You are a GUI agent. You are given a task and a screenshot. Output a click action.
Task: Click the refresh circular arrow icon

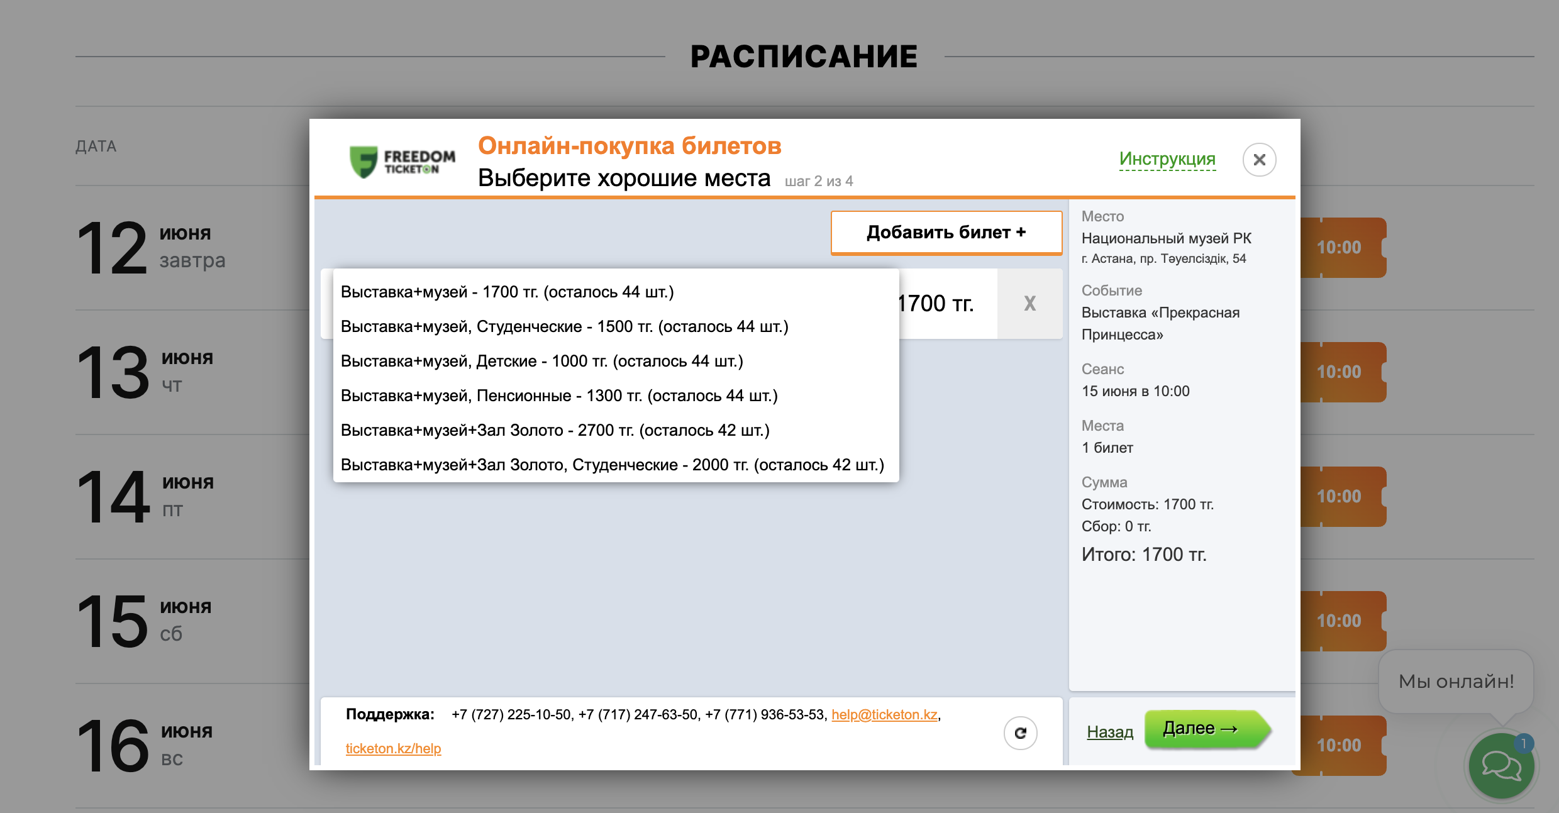pyautogui.click(x=1020, y=733)
